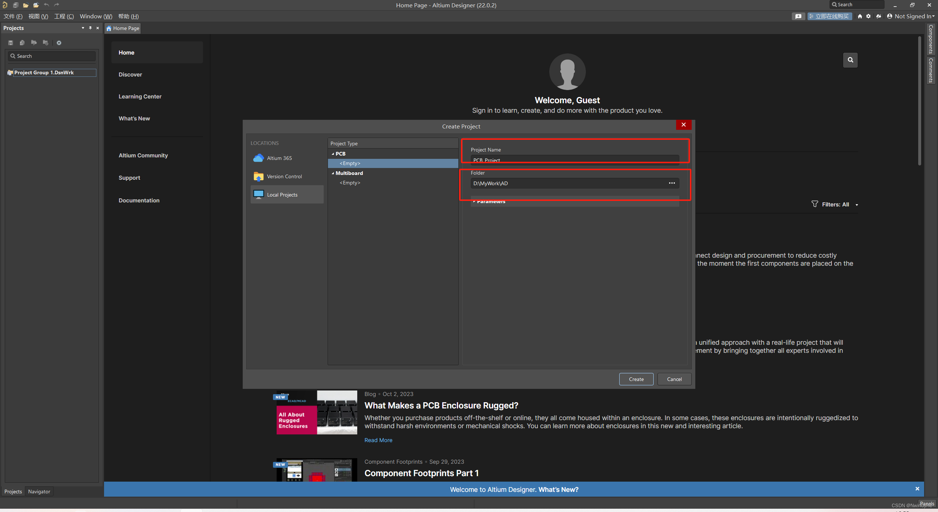
Task: Open the Projects panel settings gear icon
Action: point(59,43)
